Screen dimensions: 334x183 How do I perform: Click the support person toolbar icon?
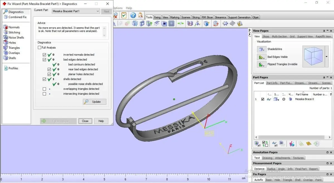pos(141,15)
